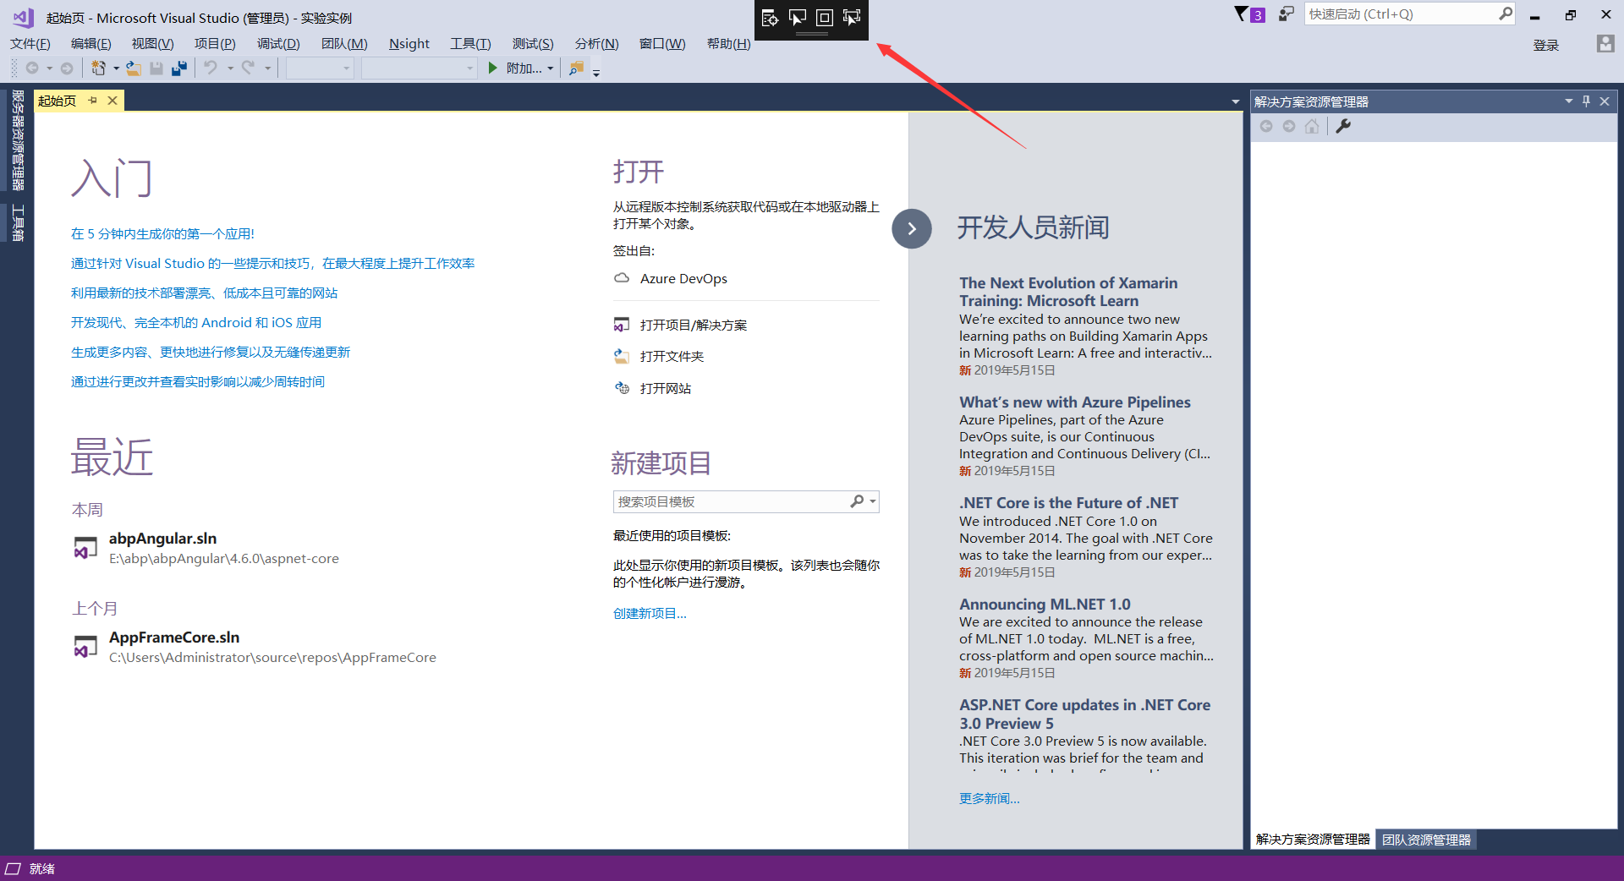Viewport: 1624px width, 881px height.
Task: Open the template search options dropdown
Action: pyautogui.click(x=873, y=501)
